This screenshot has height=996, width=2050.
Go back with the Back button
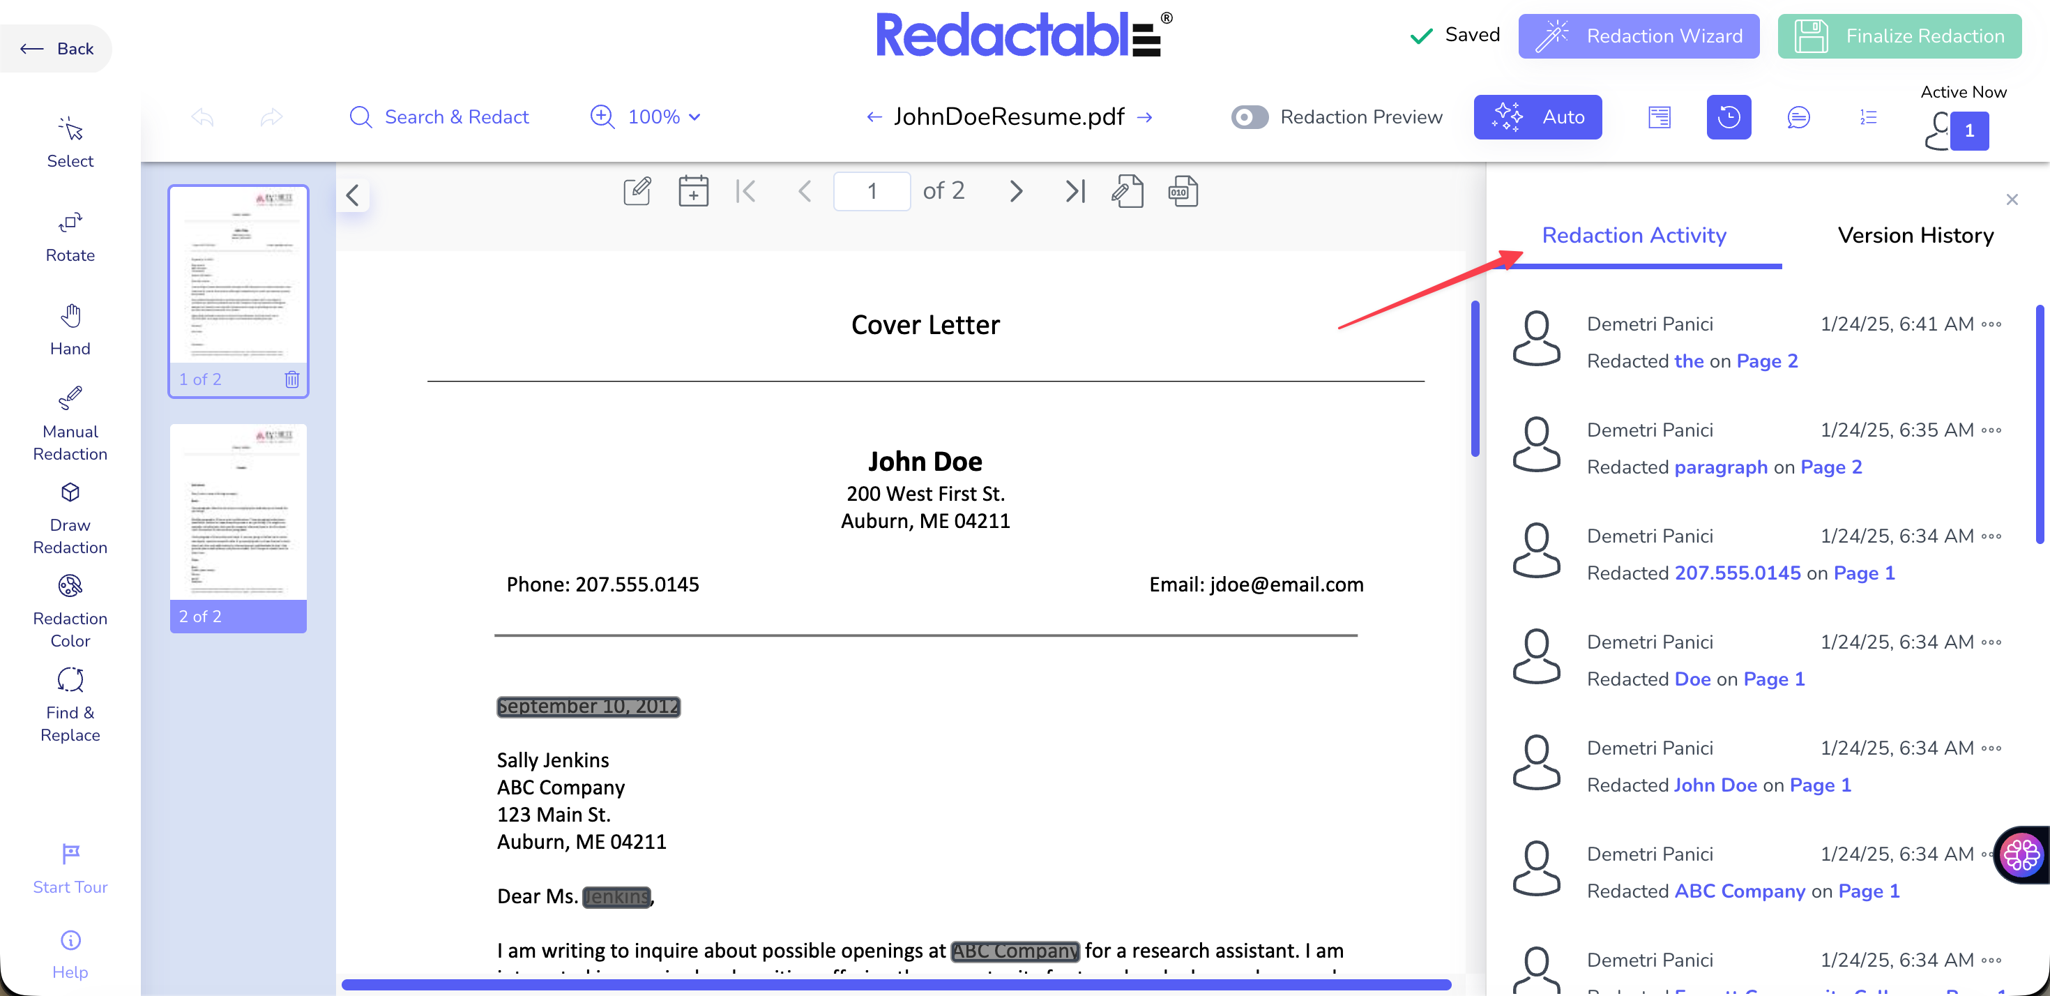click(x=56, y=49)
